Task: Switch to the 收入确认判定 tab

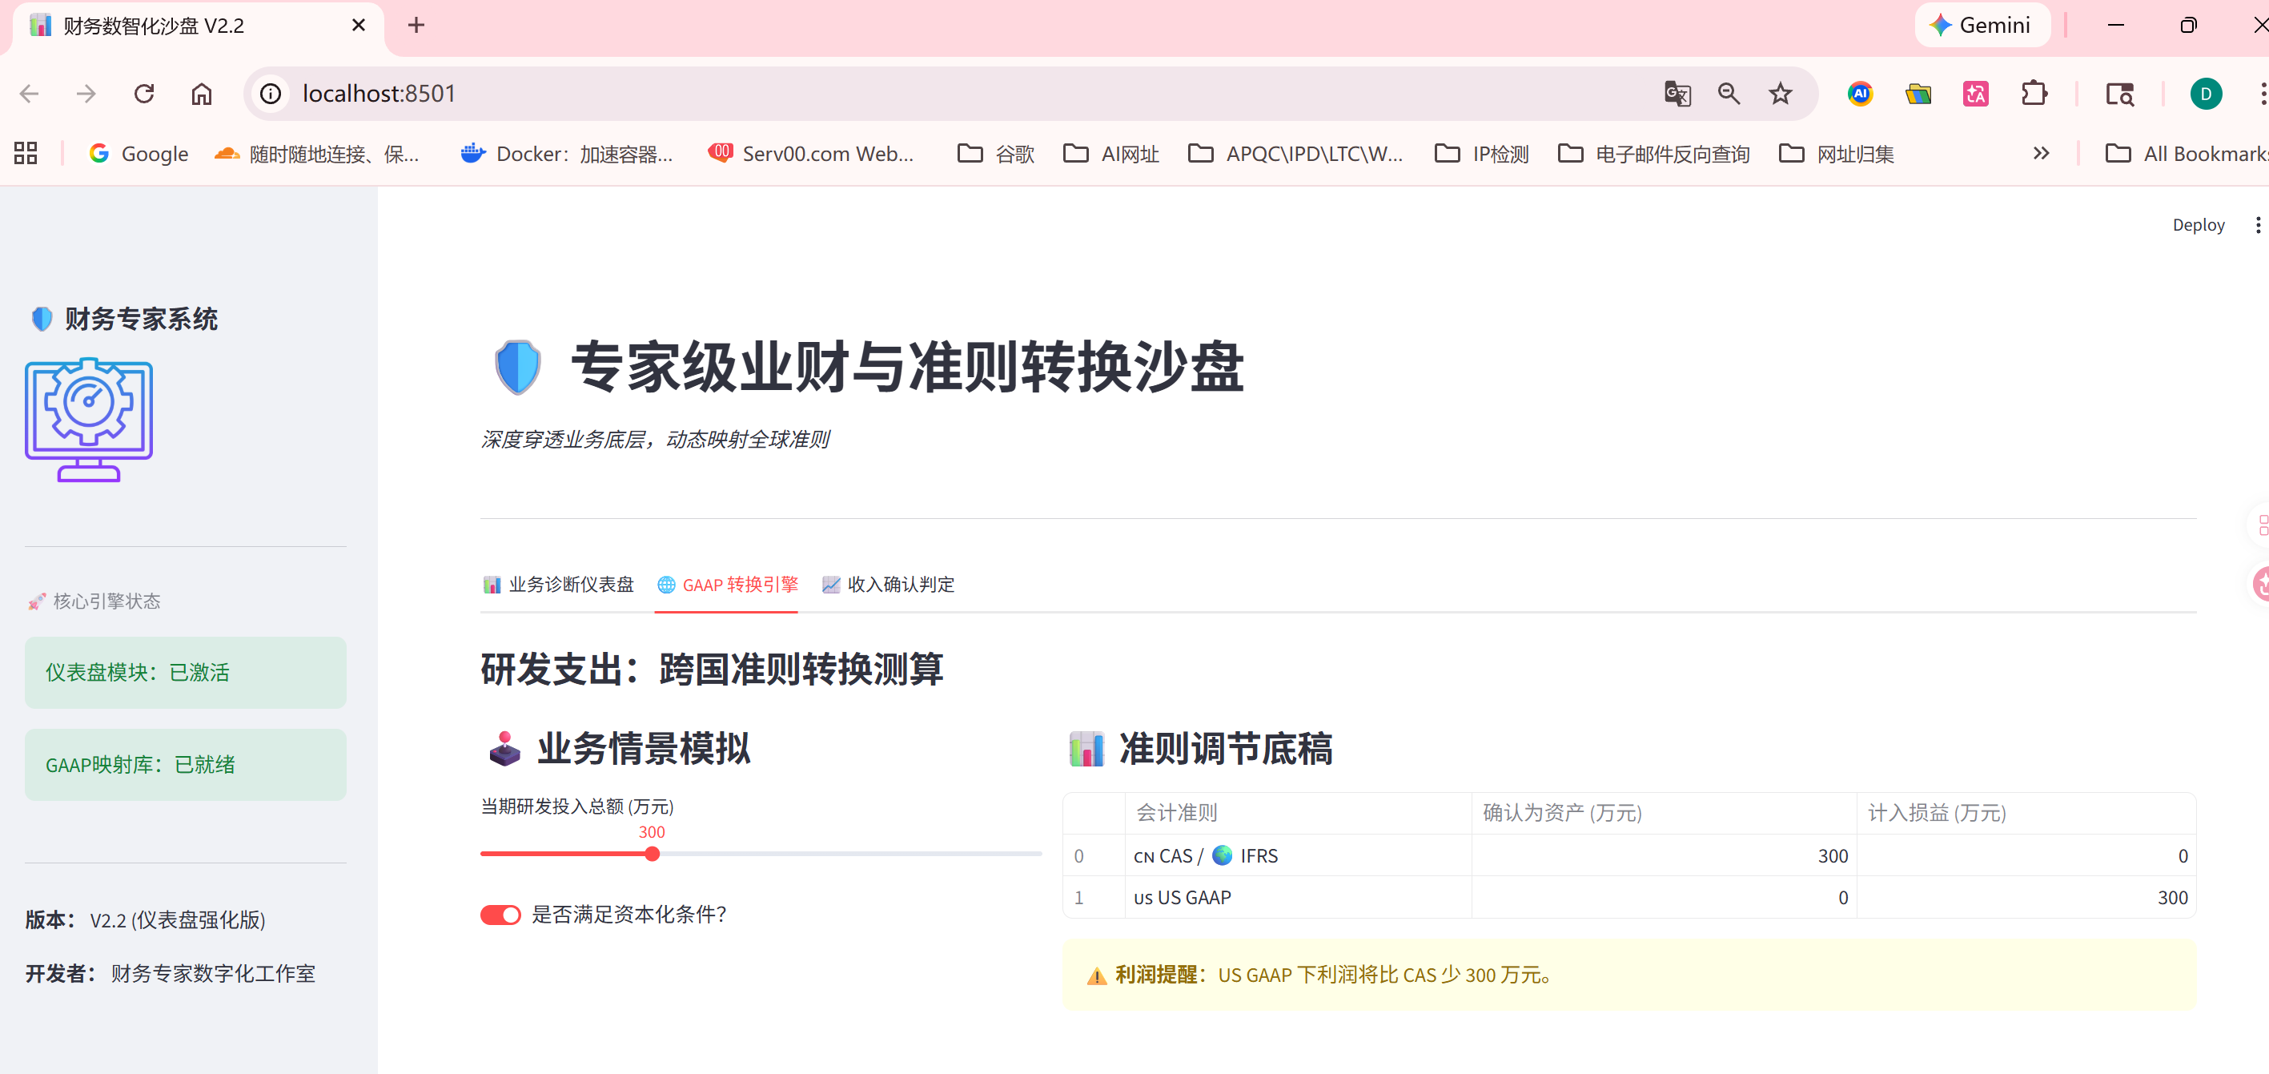Action: (x=888, y=584)
